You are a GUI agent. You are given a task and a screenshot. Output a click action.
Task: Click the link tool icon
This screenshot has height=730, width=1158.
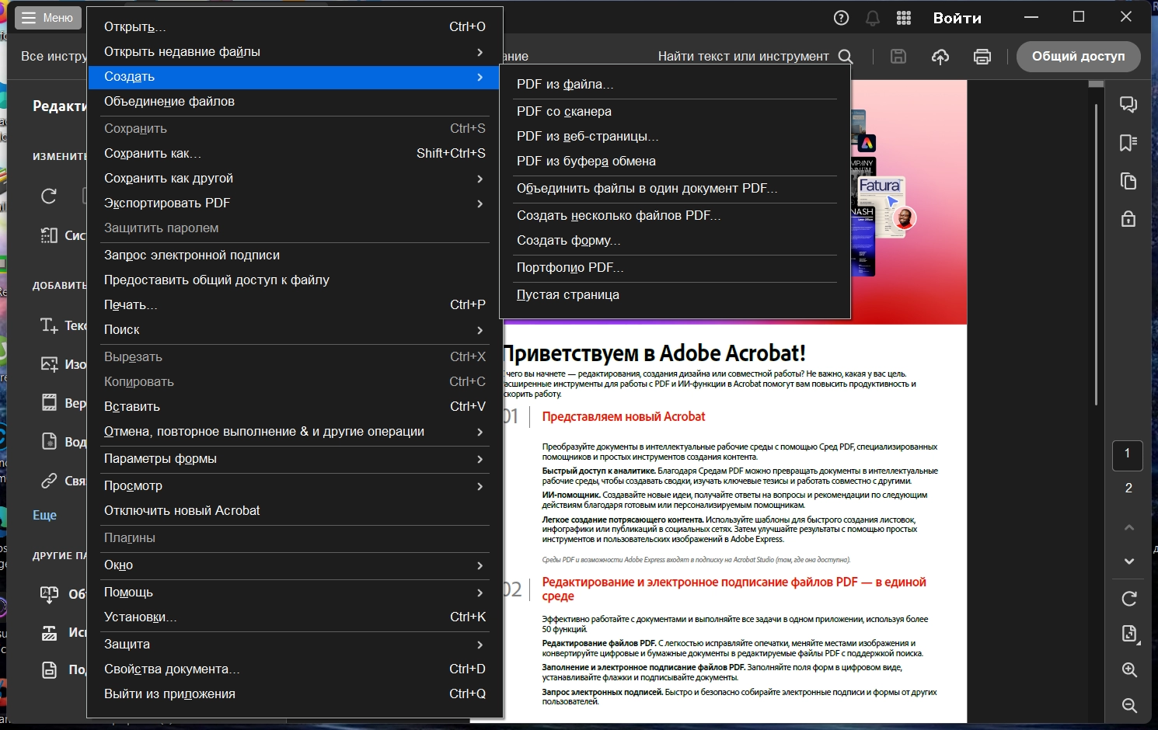coord(49,481)
